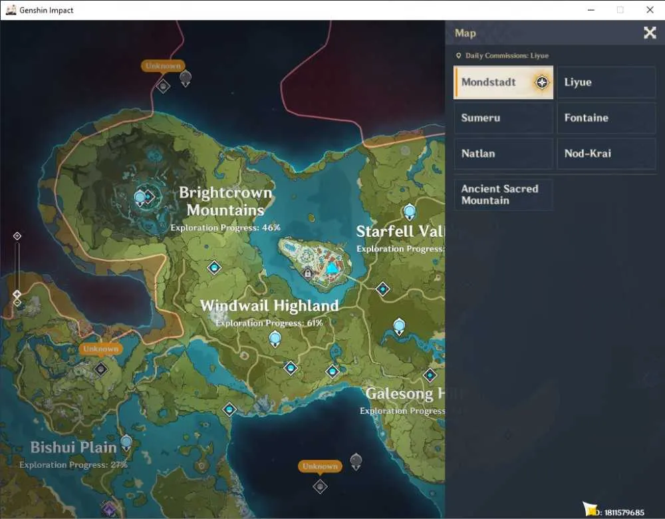Close the Map region panel
Viewport: 665px width, 519px height.
click(x=650, y=33)
